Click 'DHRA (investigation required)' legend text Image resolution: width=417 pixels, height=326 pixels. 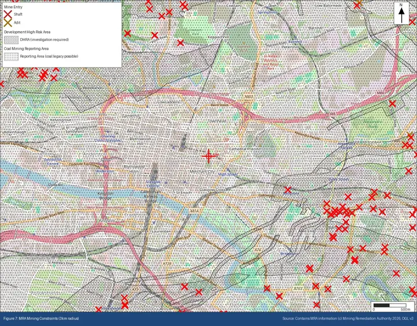coord(45,40)
